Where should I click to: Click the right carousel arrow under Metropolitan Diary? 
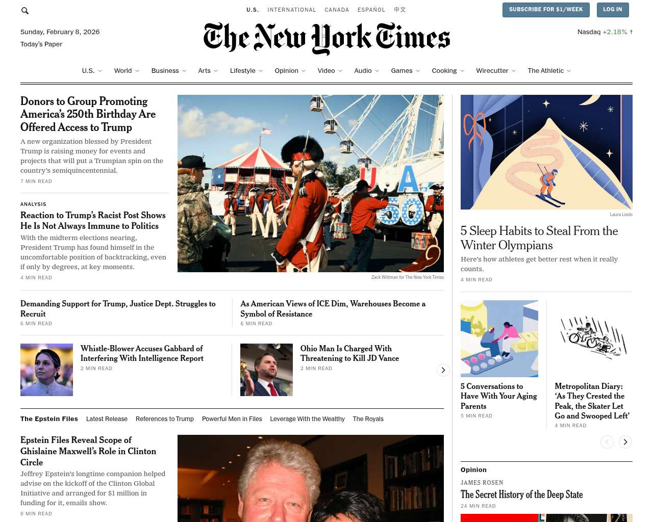[625, 442]
